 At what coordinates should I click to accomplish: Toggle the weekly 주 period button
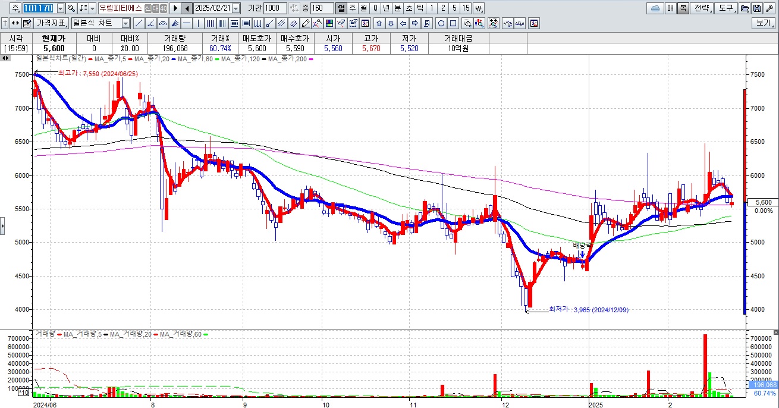click(352, 8)
